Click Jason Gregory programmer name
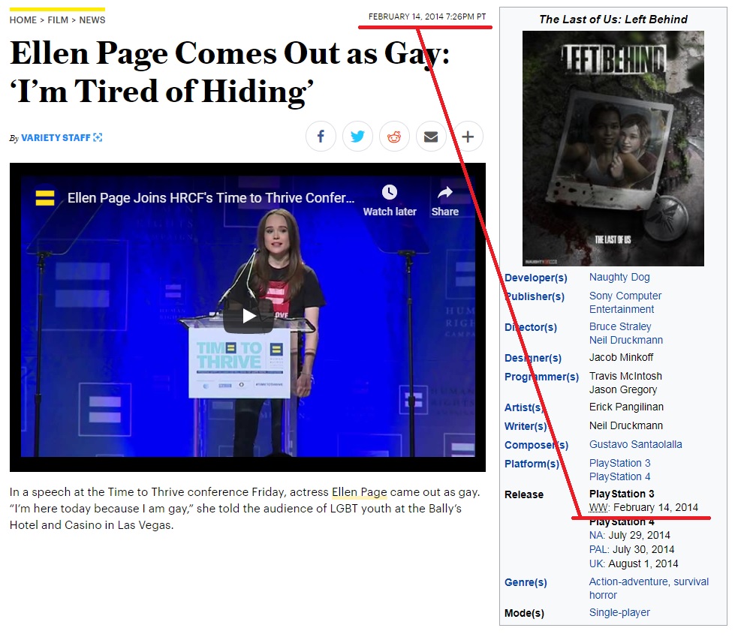 point(623,389)
